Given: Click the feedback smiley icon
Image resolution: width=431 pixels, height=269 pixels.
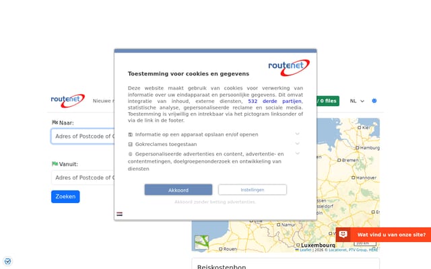Looking at the screenshot, I should pos(343,235).
